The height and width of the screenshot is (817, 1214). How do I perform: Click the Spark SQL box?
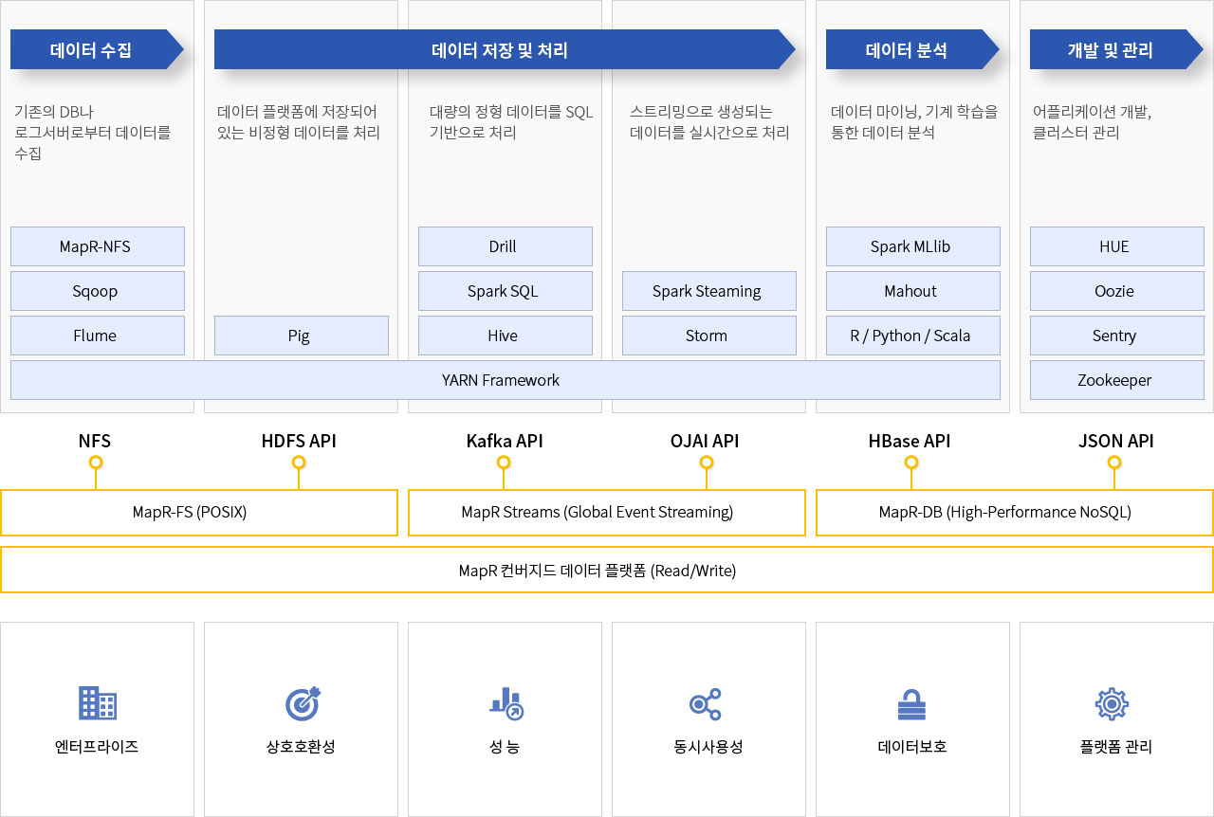tap(505, 291)
